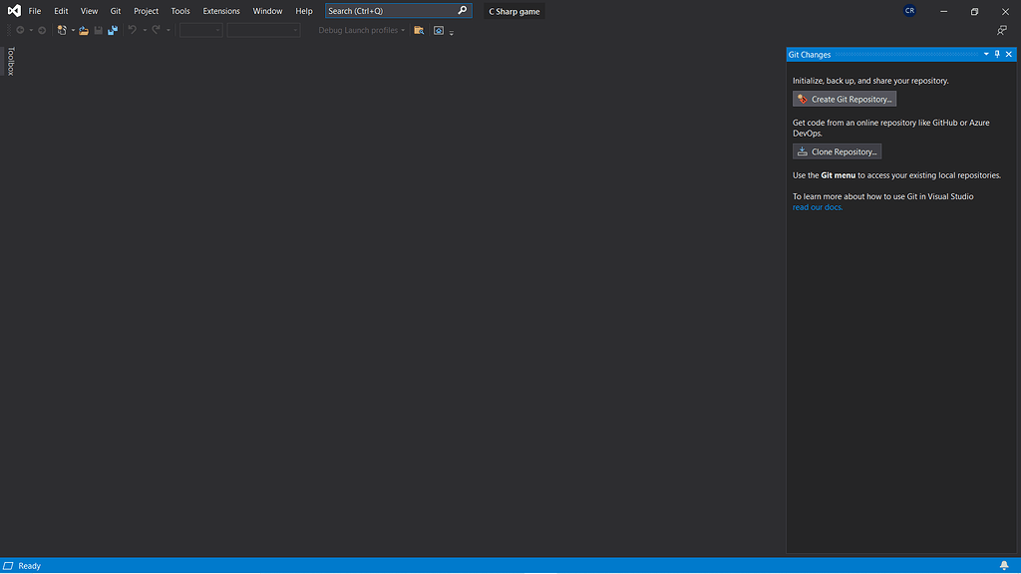This screenshot has height=574, width=1021.
Task: Click the Navigate Forward icon
Action: [42, 30]
